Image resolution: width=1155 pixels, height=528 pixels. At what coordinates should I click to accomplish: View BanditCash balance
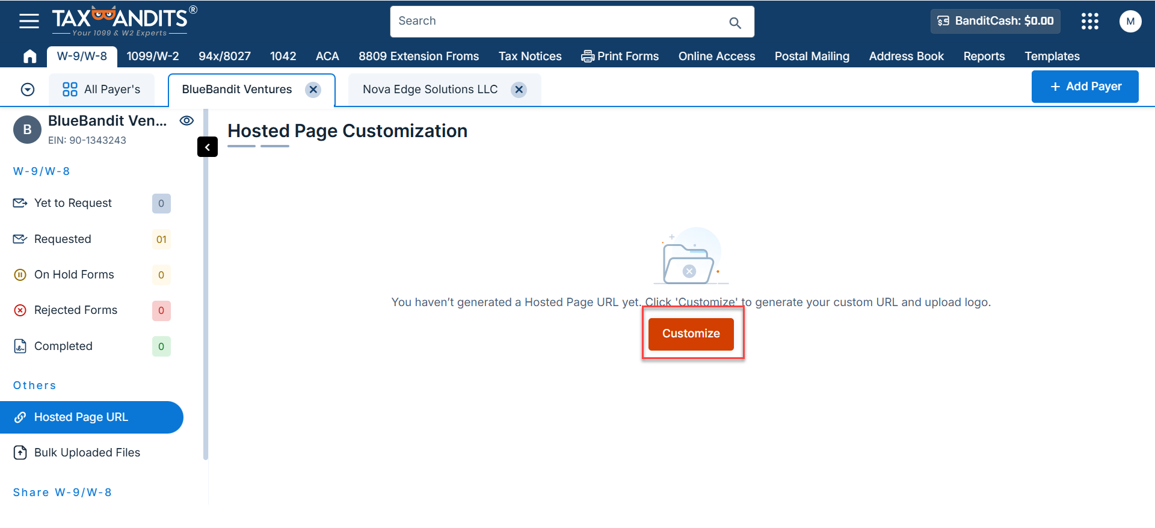pos(996,21)
